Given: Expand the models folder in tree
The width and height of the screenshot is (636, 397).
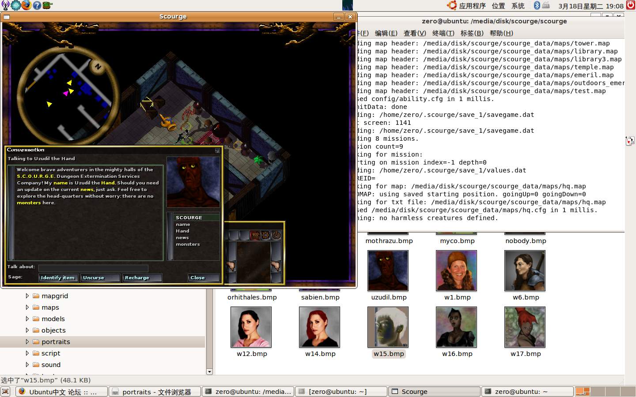Looking at the screenshot, I should tap(27, 319).
